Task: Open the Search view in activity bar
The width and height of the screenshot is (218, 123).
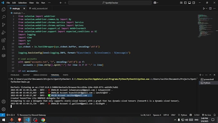Action: [4, 17]
